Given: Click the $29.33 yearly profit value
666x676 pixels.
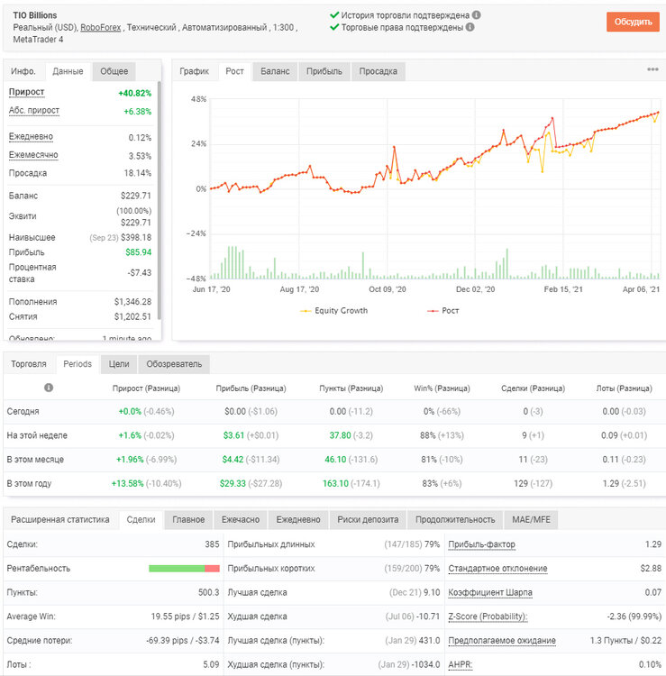Looking at the screenshot, I should (x=233, y=484).
